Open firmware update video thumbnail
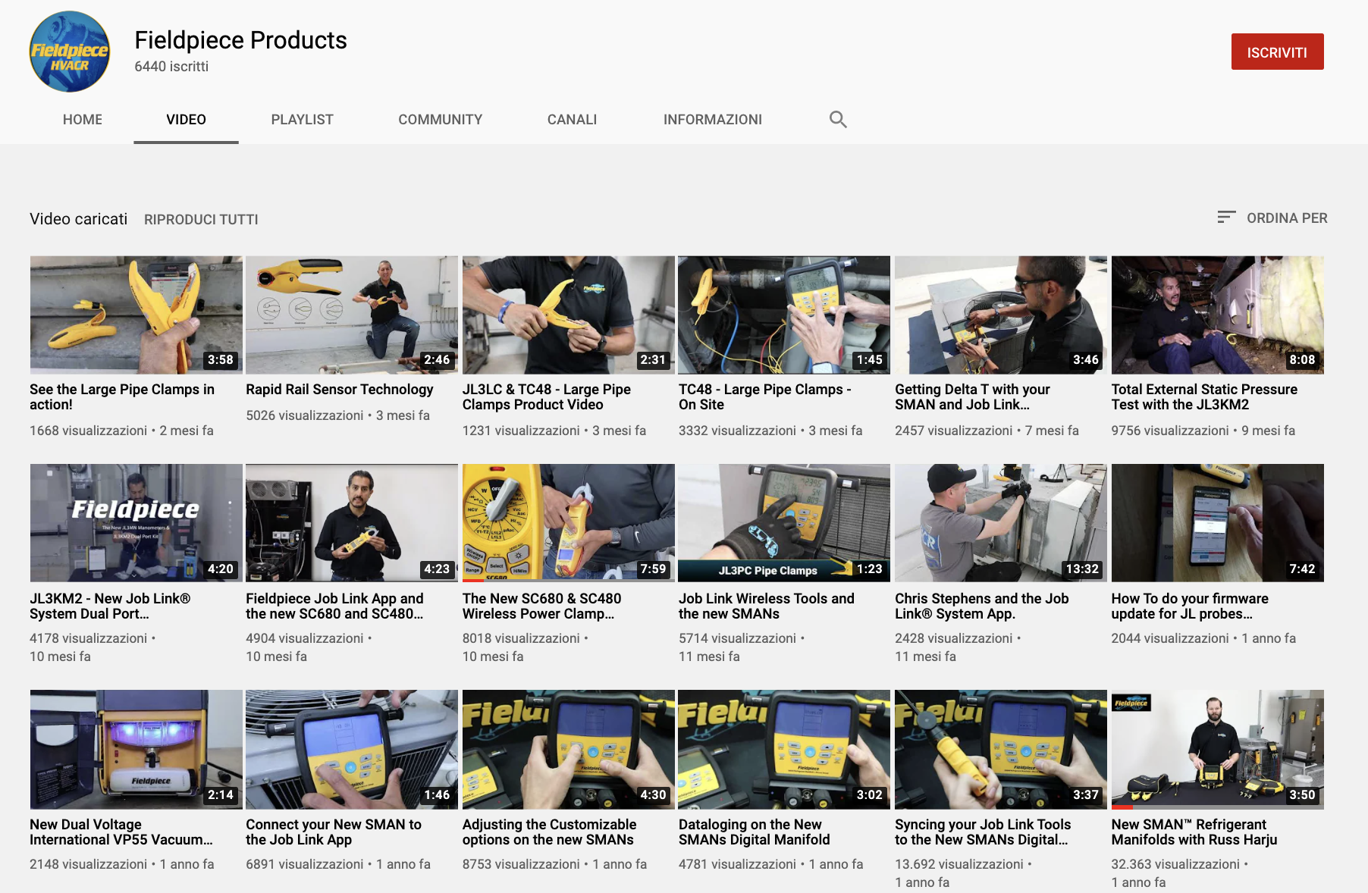Screen dimensions: 1368x893 (1218, 523)
